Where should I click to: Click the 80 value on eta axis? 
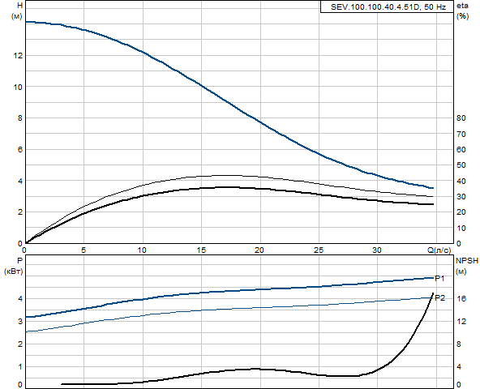coord(461,118)
